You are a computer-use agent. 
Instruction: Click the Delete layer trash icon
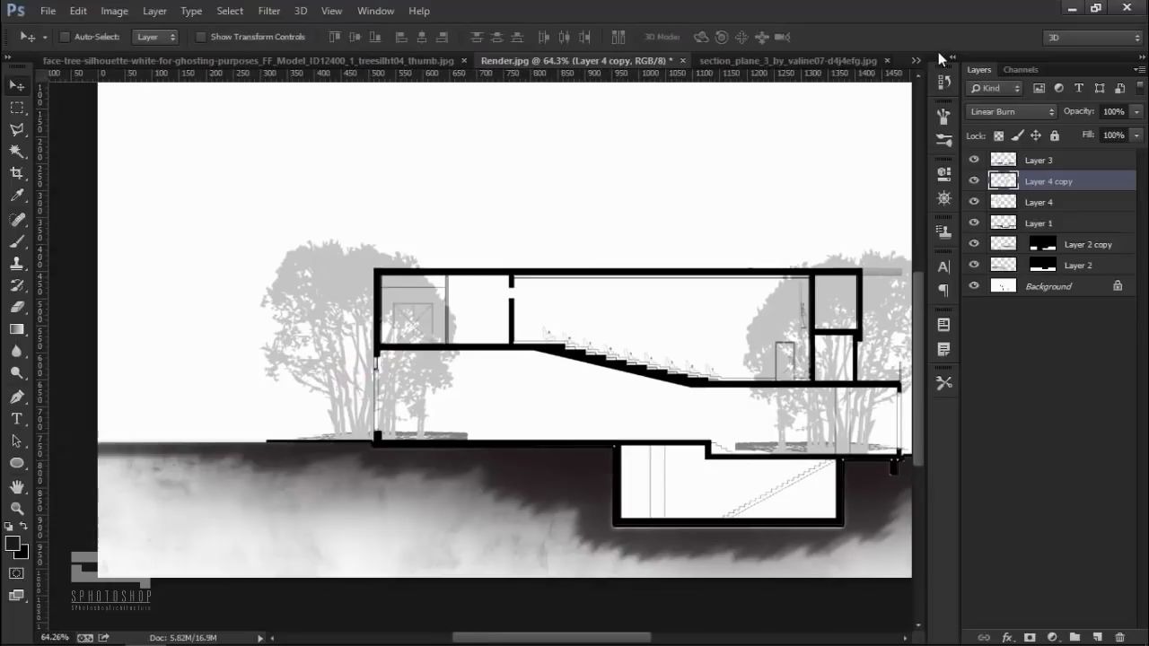pyautogui.click(x=1119, y=637)
